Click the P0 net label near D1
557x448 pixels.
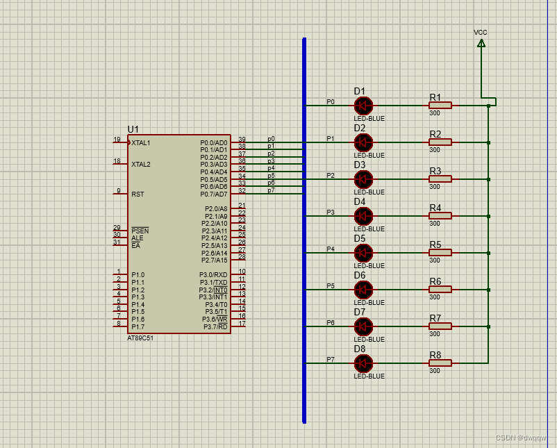click(331, 102)
